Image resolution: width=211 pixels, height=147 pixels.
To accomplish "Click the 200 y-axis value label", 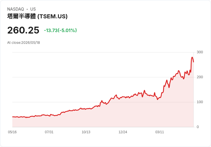I will coord(200,77).
